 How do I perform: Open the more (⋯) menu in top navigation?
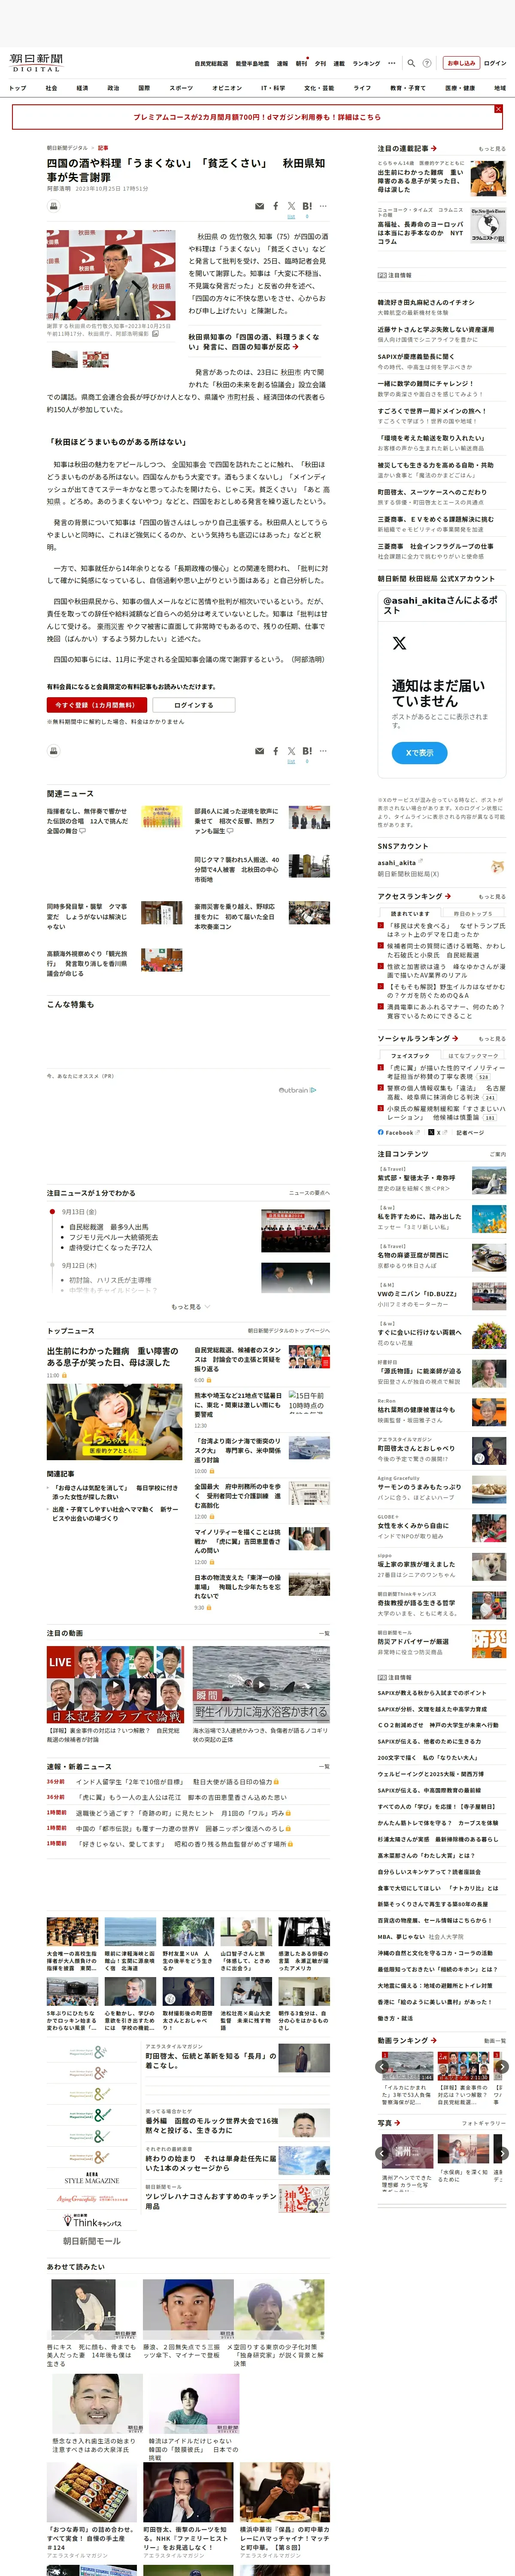(x=391, y=63)
